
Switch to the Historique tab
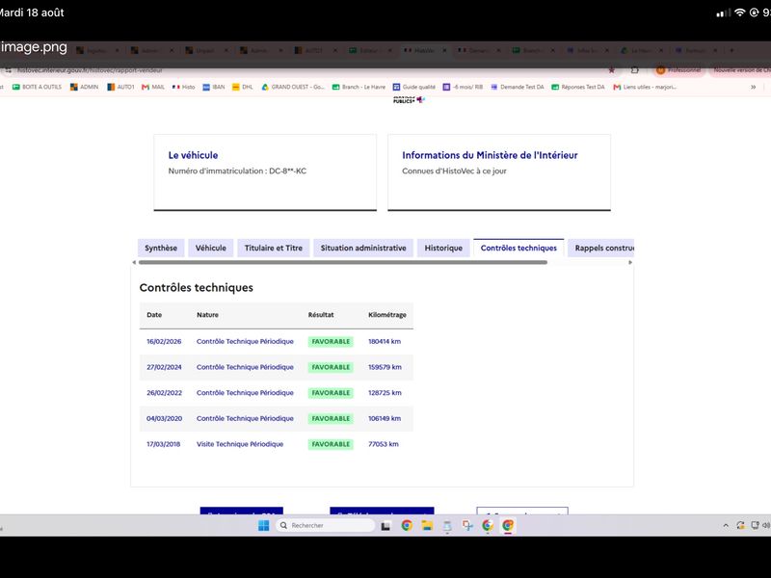[443, 249]
